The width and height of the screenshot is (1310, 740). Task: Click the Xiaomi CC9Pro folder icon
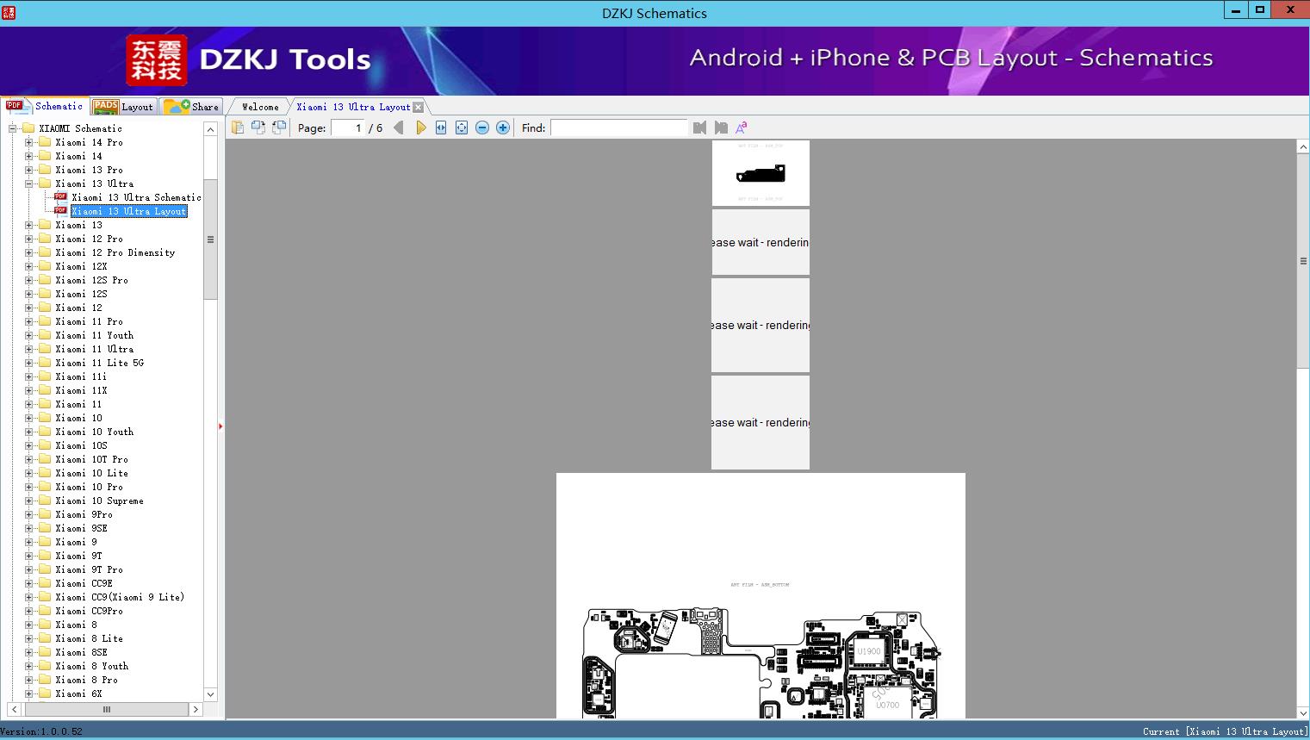(45, 611)
